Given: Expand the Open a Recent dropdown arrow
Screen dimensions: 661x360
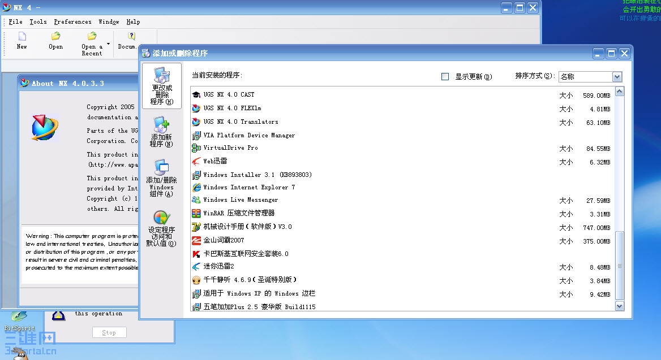Looking at the screenshot, I should point(108,44).
